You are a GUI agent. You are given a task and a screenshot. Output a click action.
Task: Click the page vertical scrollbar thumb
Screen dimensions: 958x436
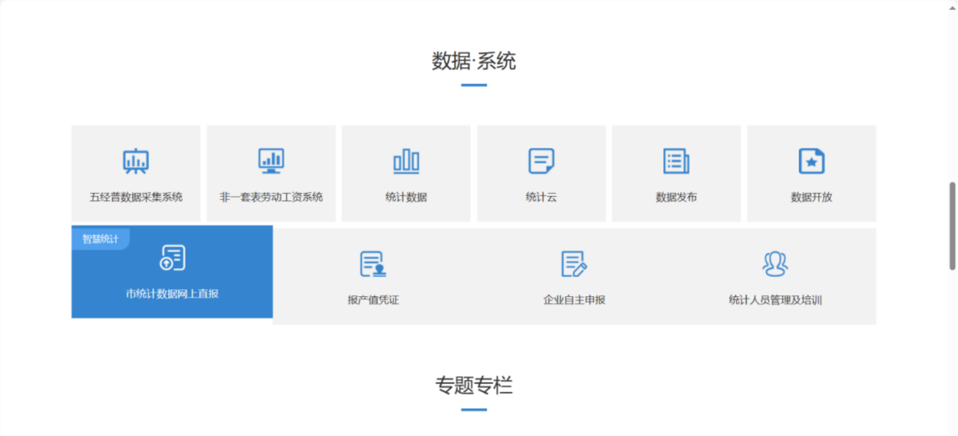point(952,225)
